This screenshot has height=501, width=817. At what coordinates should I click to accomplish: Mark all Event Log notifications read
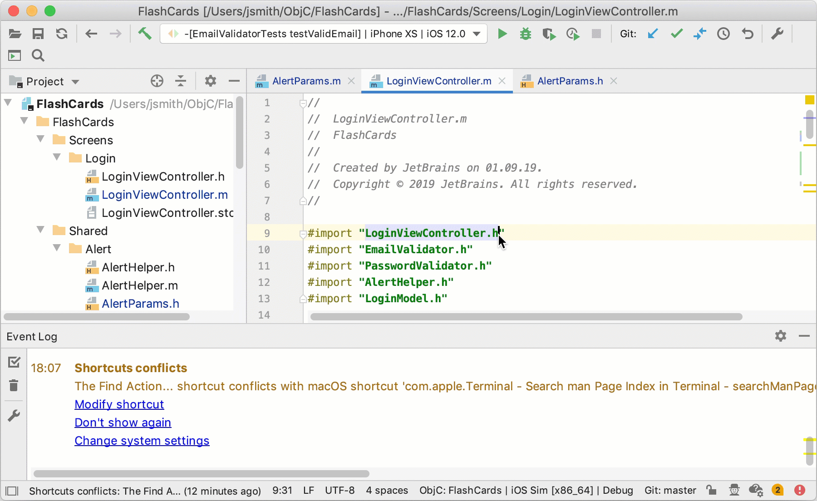[14, 362]
